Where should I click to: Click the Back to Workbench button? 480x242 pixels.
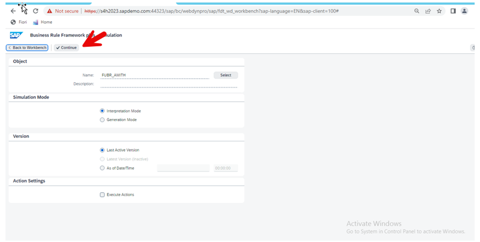click(x=27, y=47)
